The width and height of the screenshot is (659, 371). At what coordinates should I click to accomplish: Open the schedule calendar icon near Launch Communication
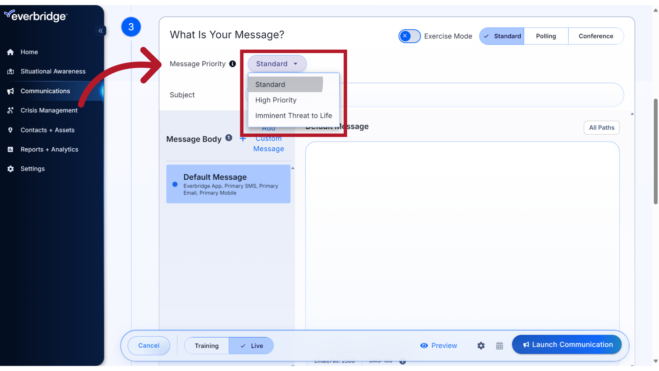(x=499, y=346)
